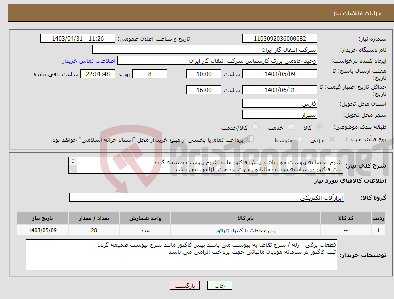Click the ایجاد کننده درخواست label
Screen dimensions: 394x299
click(x=359, y=61)
